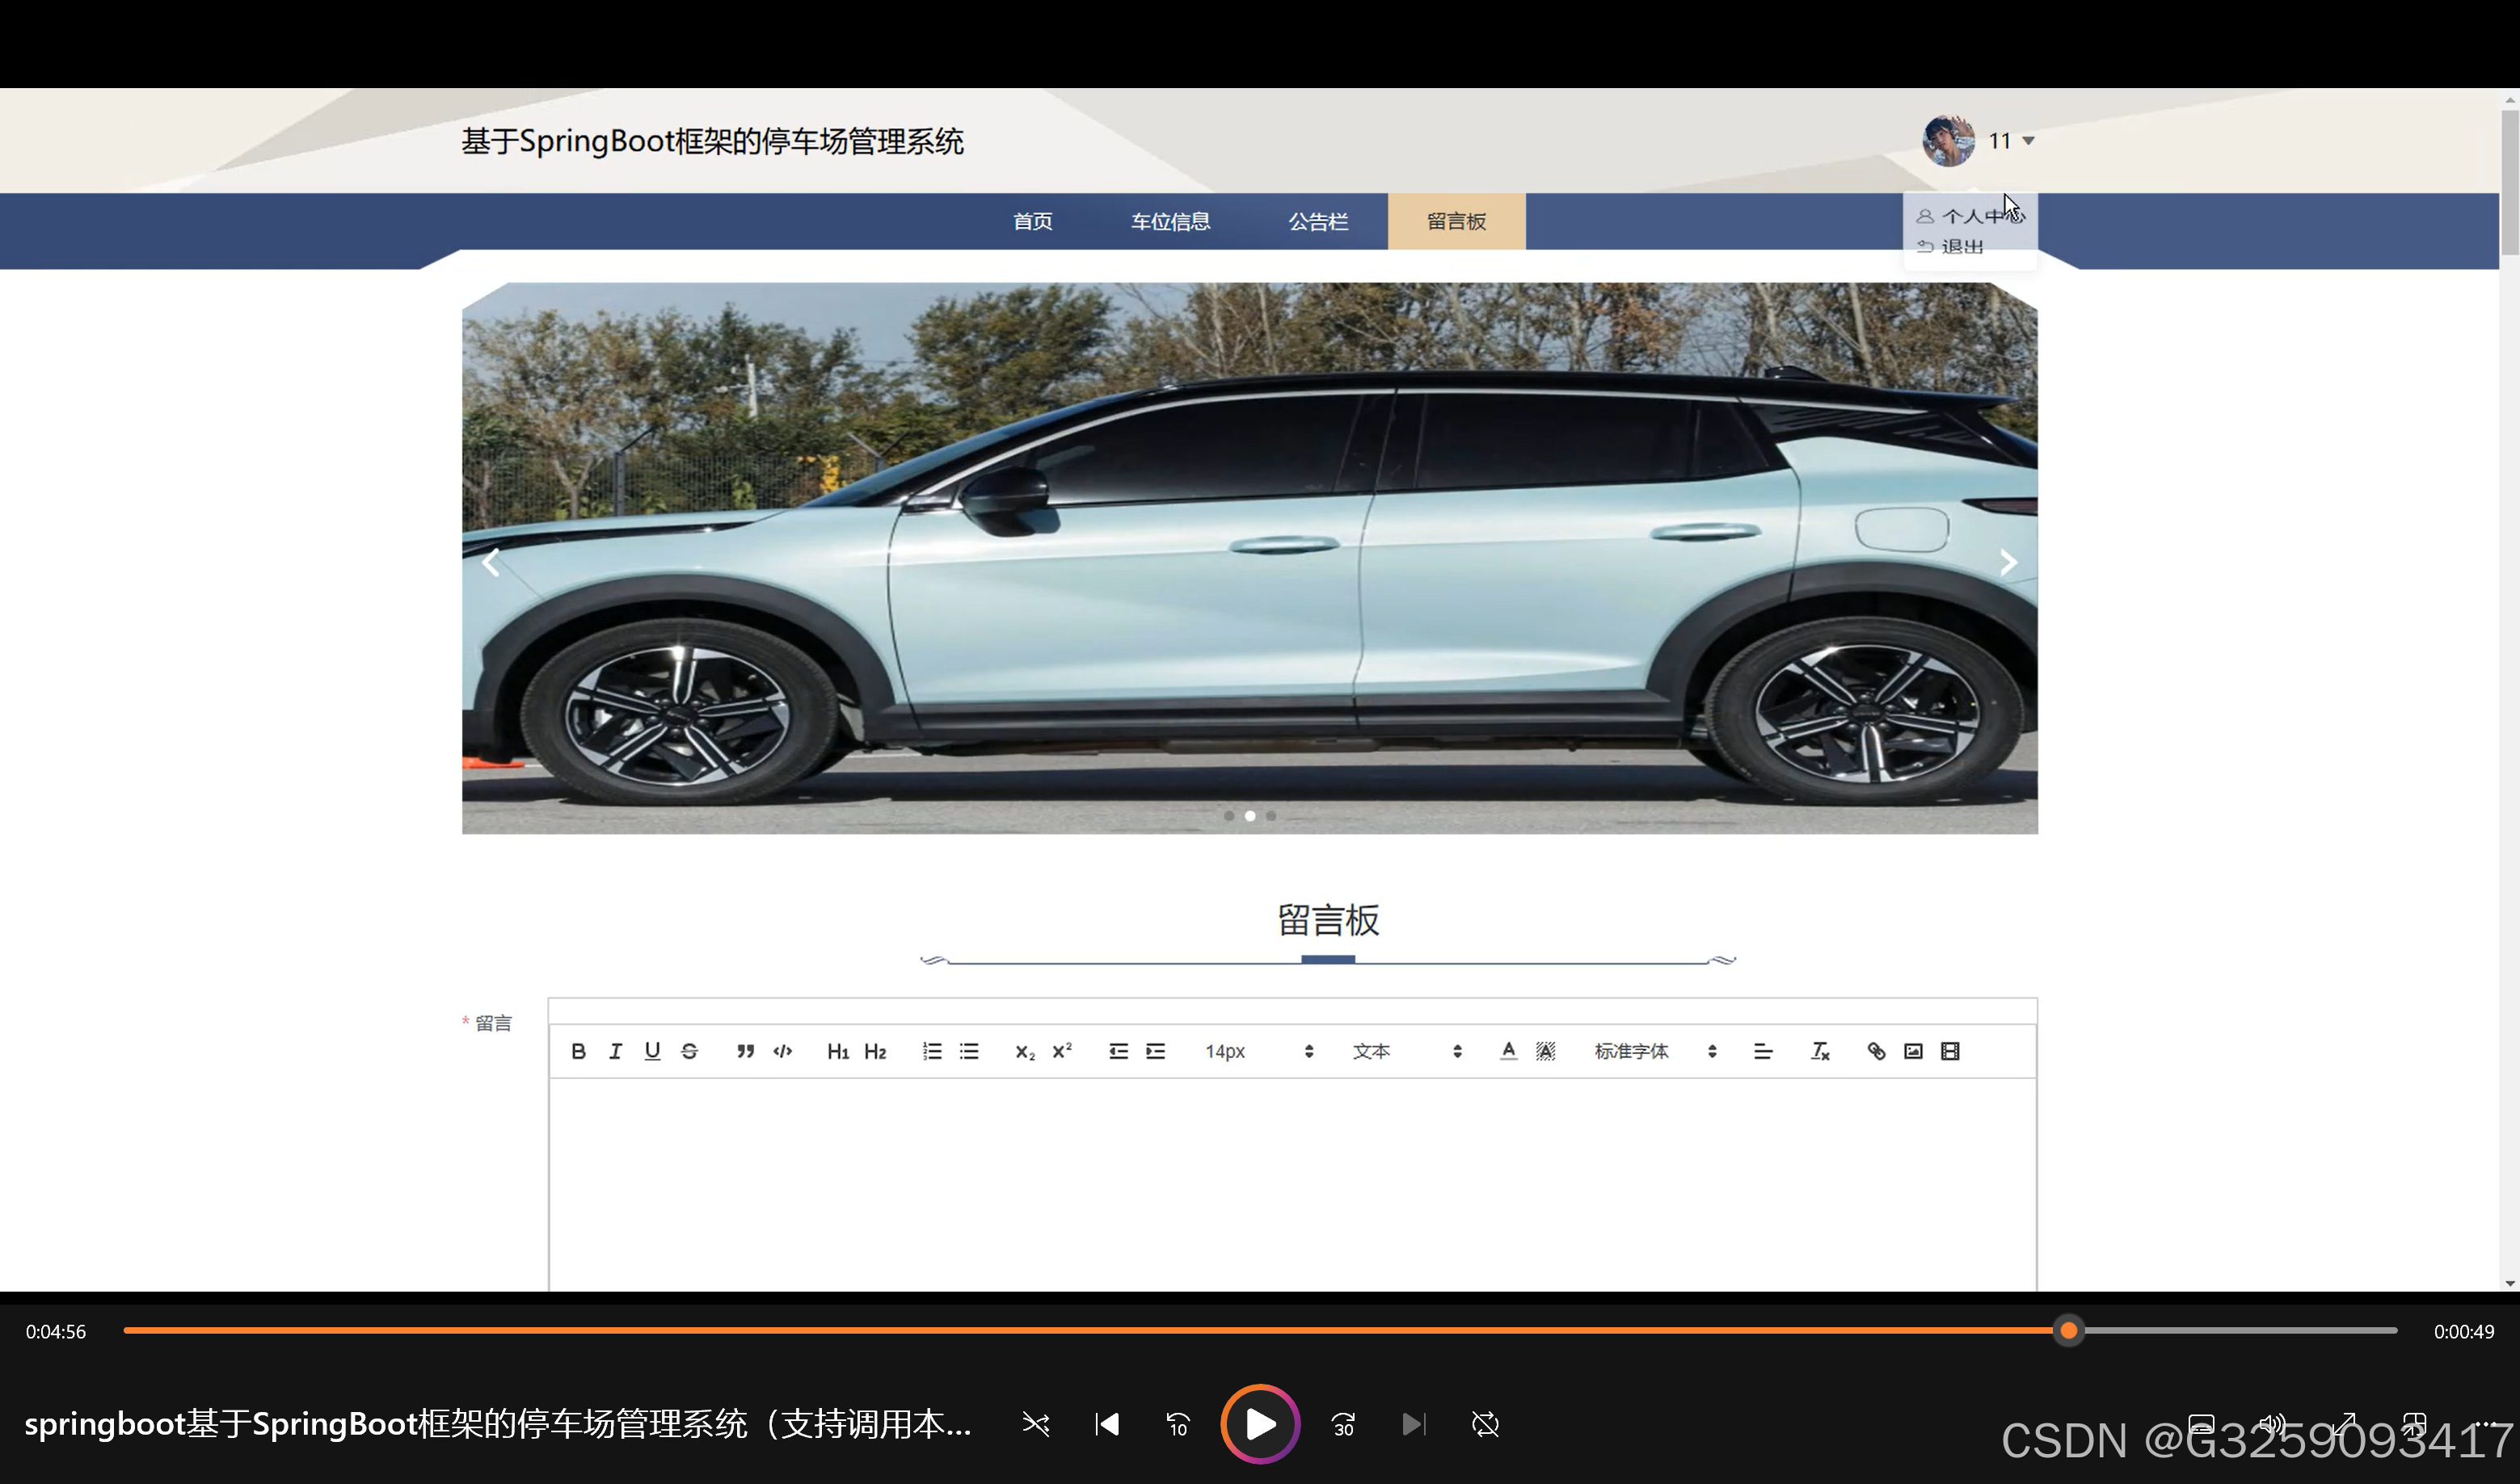Insert a video into the message
Viewport: 2520px width, 1484px height.
pyautogui.click(x=1949, y=1051)
